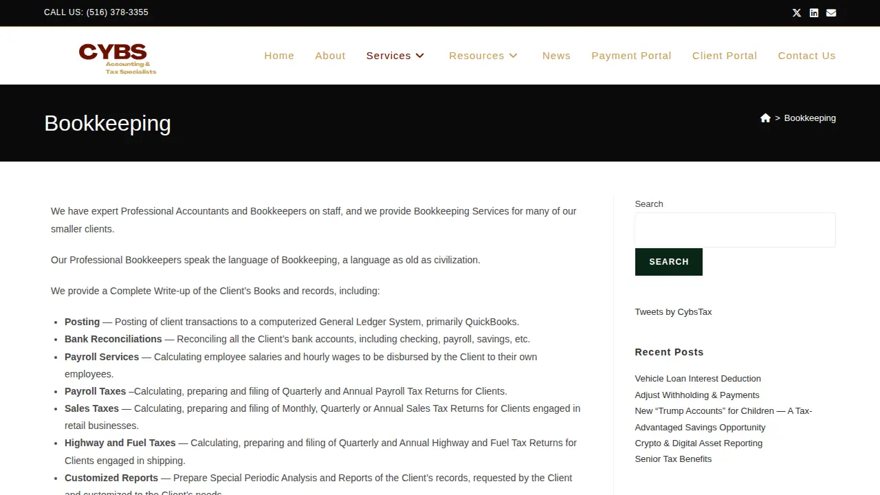Image resolution: width=880 pixels, height=495 pixels.
Task: Open the Client Portal link
Action: point(725,56)
